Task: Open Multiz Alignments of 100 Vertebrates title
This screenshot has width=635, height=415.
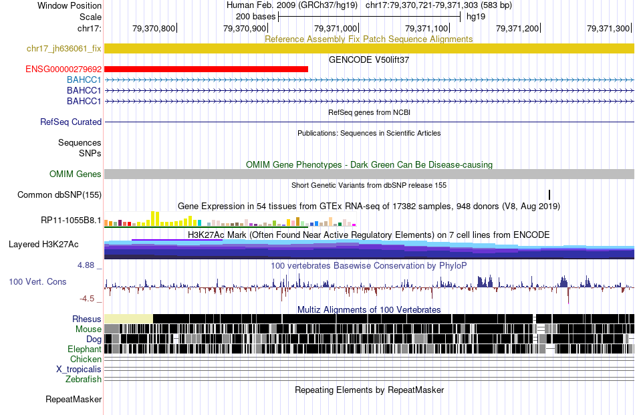Action: pos(369,309)
